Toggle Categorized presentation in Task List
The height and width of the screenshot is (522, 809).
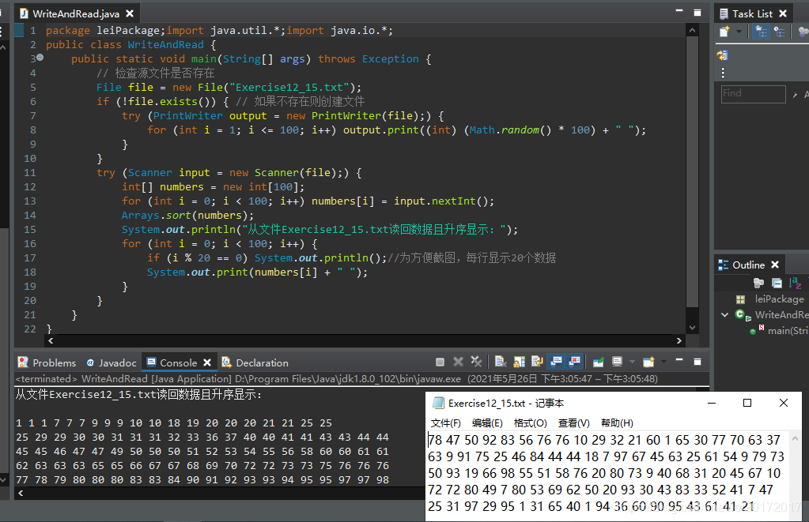click(x=761, y=32)
